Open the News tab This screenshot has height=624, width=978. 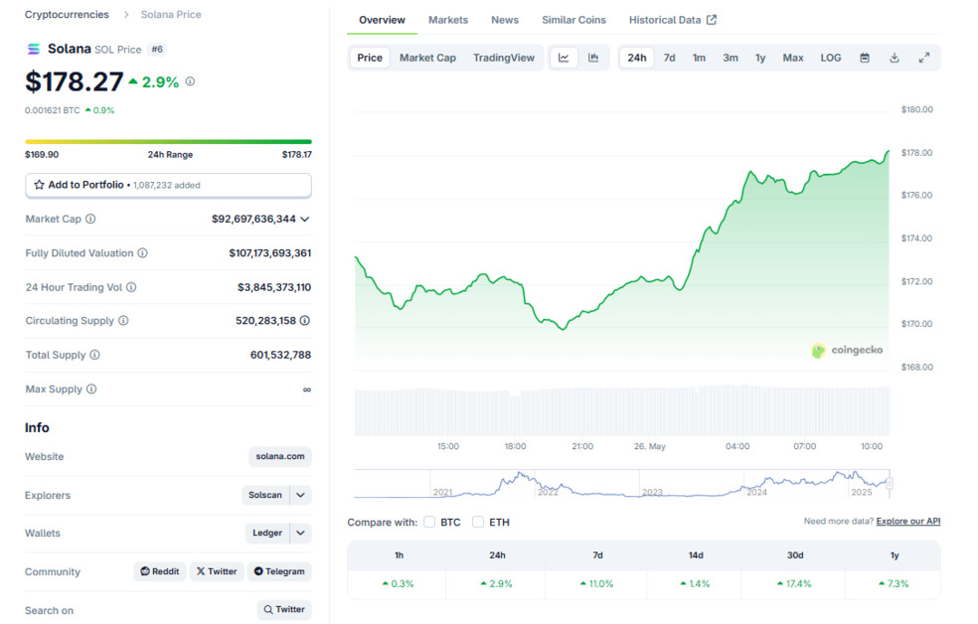pyautogui.click(x=505, y=20)
